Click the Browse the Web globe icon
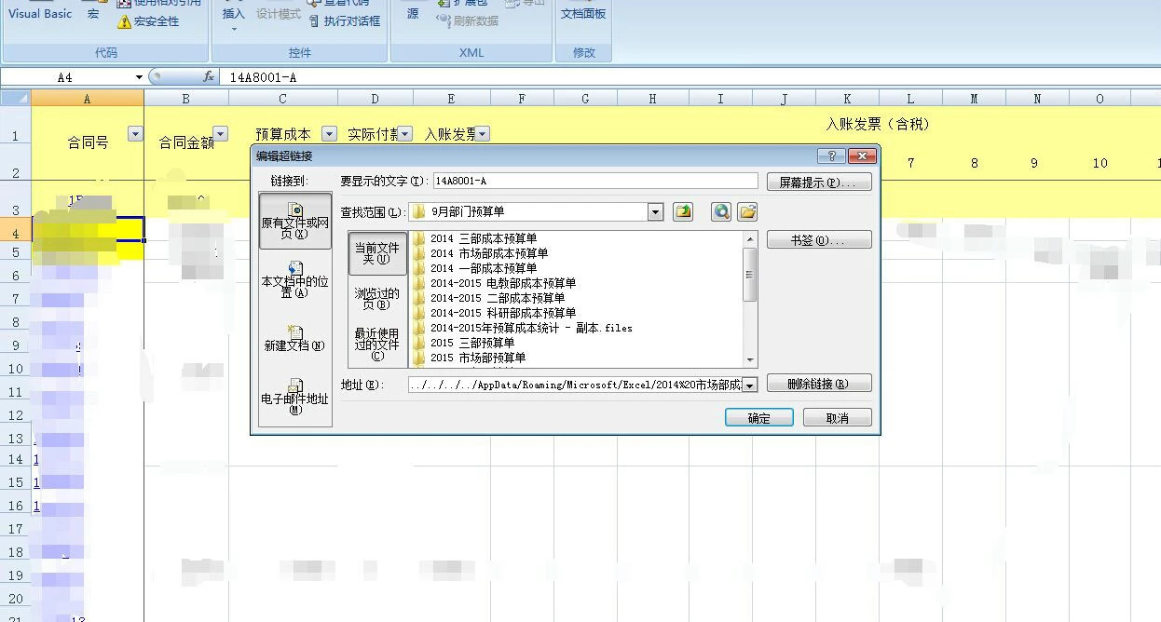1161x622 pixels. pyautogui.click(x=718, y=211)
